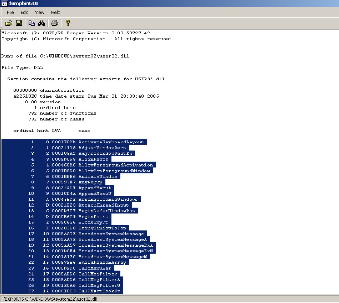Click the '732 number of functions' line
Image resolution: width=339 pixels, height=303 pixels.
pyautogui.click(x=62, y=113)
